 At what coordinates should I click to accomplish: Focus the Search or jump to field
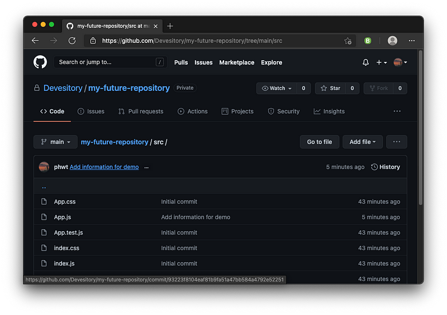pyautogui.click(x=110, y=62)
